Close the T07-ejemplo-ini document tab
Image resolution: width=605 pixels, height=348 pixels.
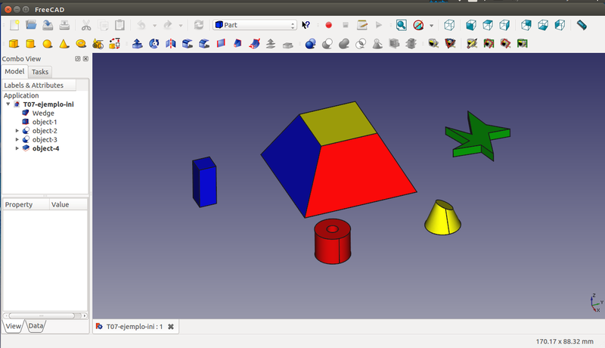point(171,327)
